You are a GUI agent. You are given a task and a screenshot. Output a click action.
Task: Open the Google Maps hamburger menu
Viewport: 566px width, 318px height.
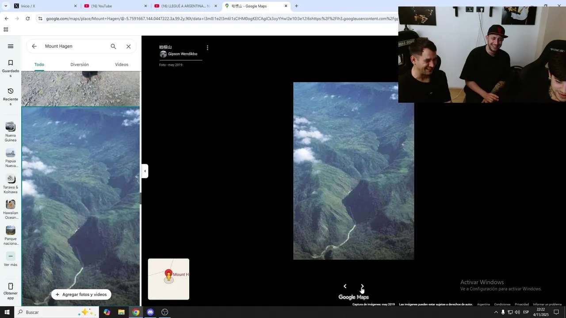11,46
